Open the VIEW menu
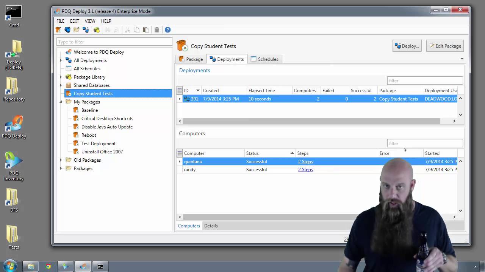 coord(90,21)
